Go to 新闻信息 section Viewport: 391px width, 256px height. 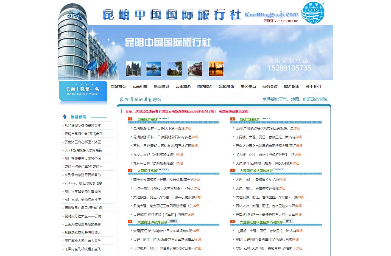[161, 86]
